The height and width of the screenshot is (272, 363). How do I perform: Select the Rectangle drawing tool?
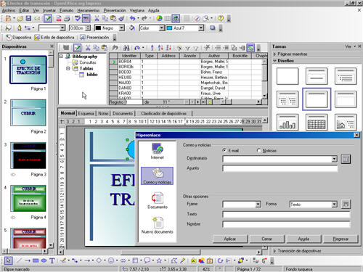point(36,260)
